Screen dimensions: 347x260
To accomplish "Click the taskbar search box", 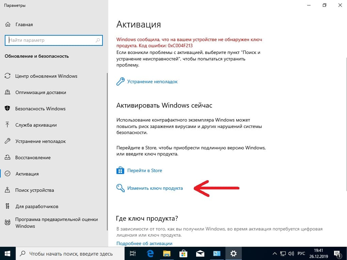I will click(70, 254).
